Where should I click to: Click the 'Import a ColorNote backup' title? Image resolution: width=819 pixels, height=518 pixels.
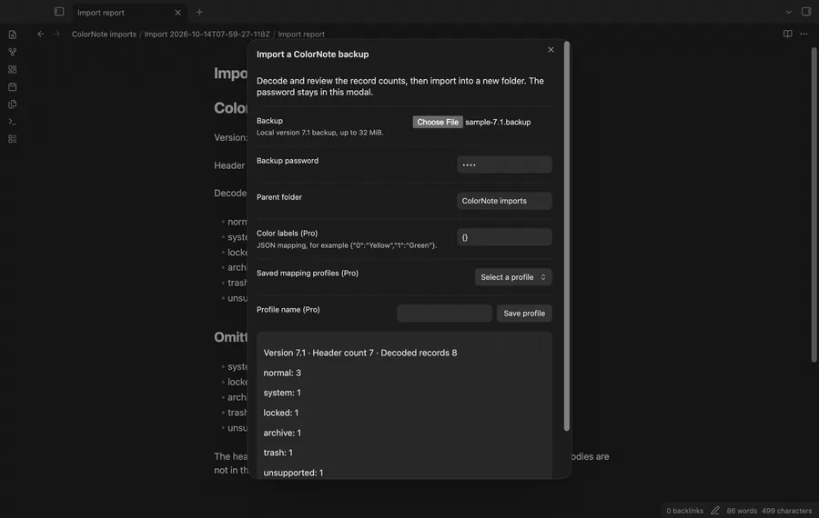[x=312, y=55]
